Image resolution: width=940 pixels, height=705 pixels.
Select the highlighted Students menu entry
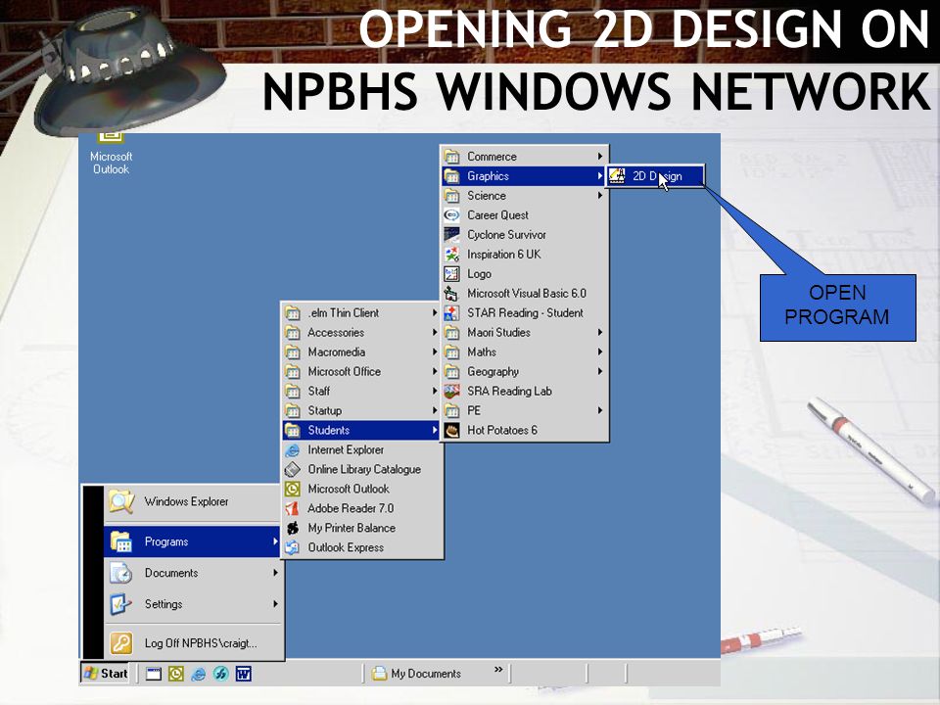361,431
